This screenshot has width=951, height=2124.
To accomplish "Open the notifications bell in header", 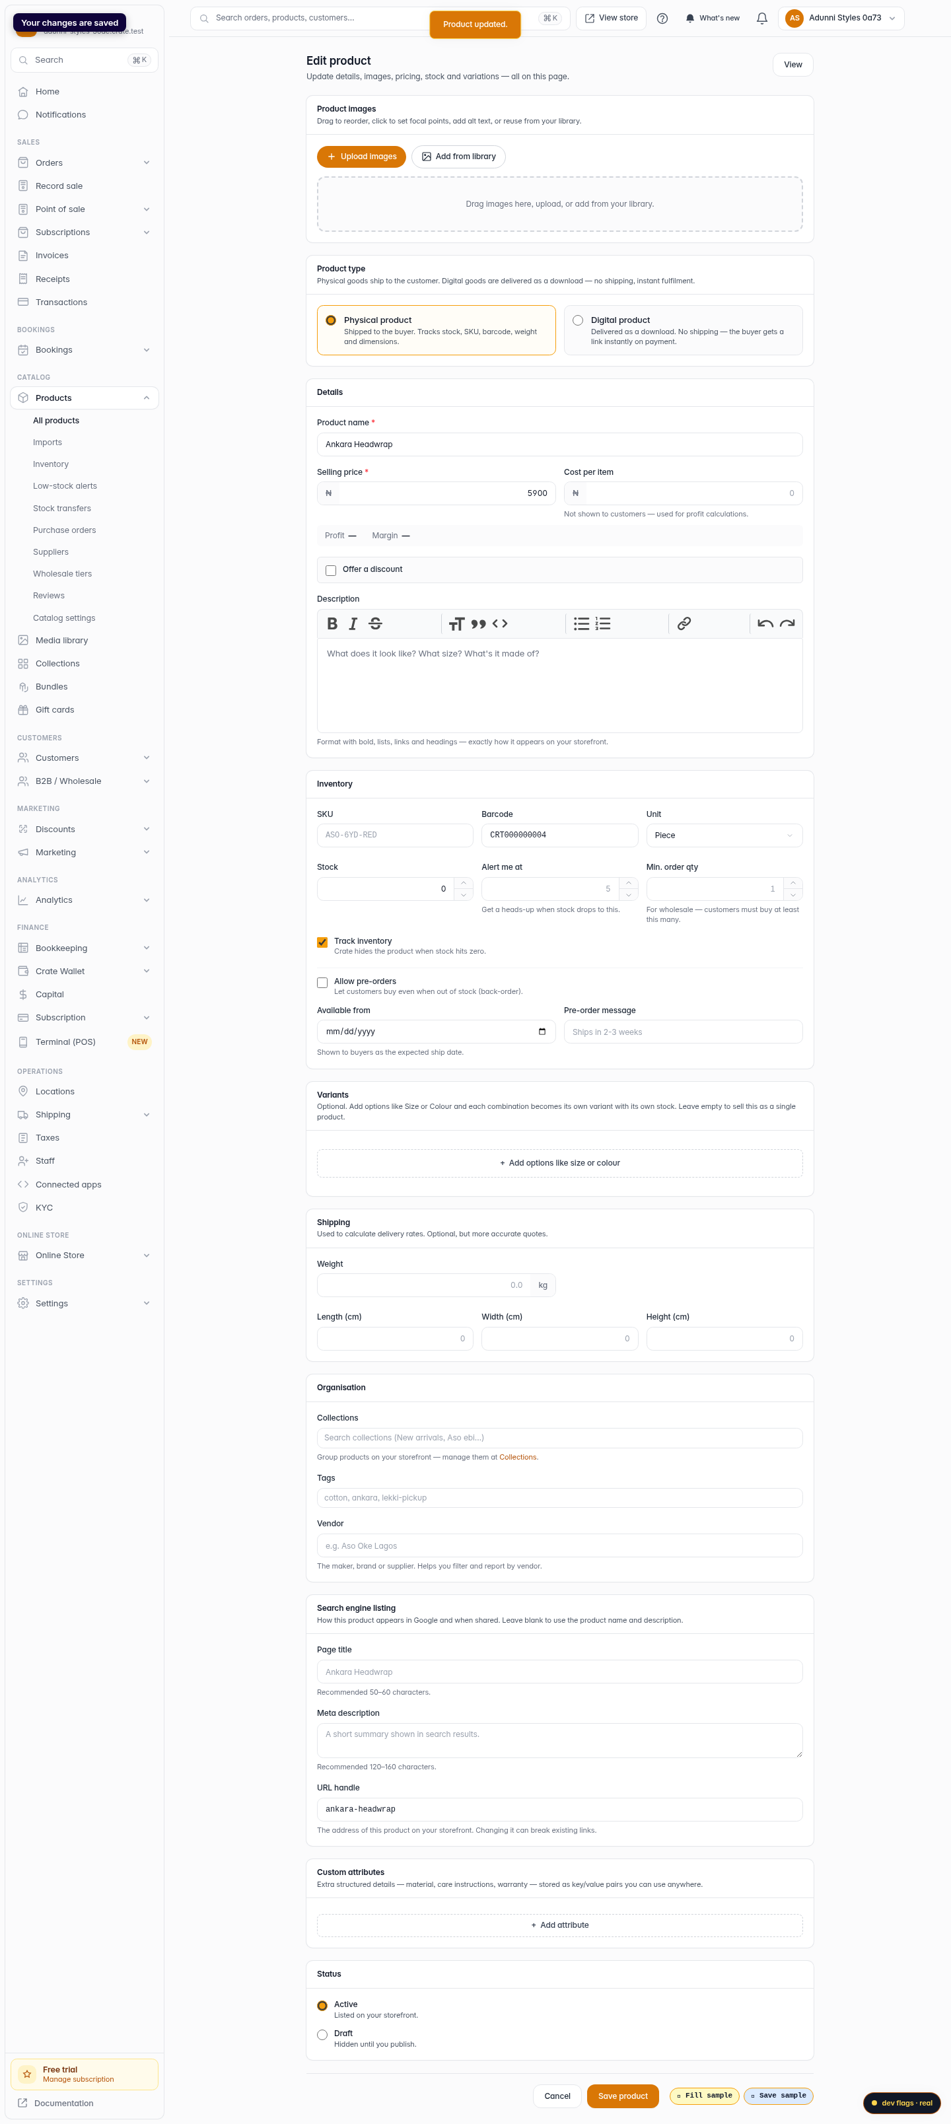I will coord(762,18).
